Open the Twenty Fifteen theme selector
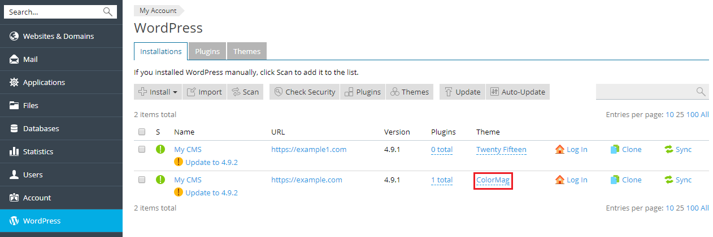The width and height of the screenshot is (713, 237). click(x=501, y=149)
